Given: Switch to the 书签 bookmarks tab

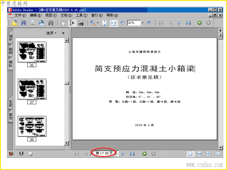Looking at the screenshot, I should [x=11, y=38].
